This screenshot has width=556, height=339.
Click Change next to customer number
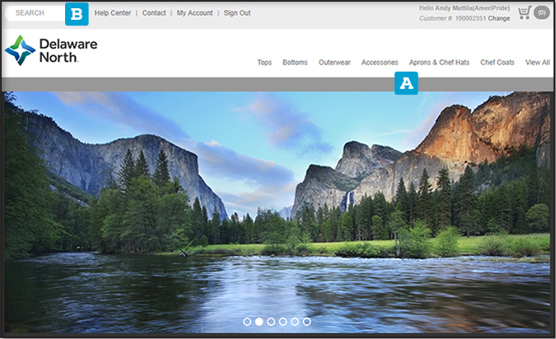[499, 18]
